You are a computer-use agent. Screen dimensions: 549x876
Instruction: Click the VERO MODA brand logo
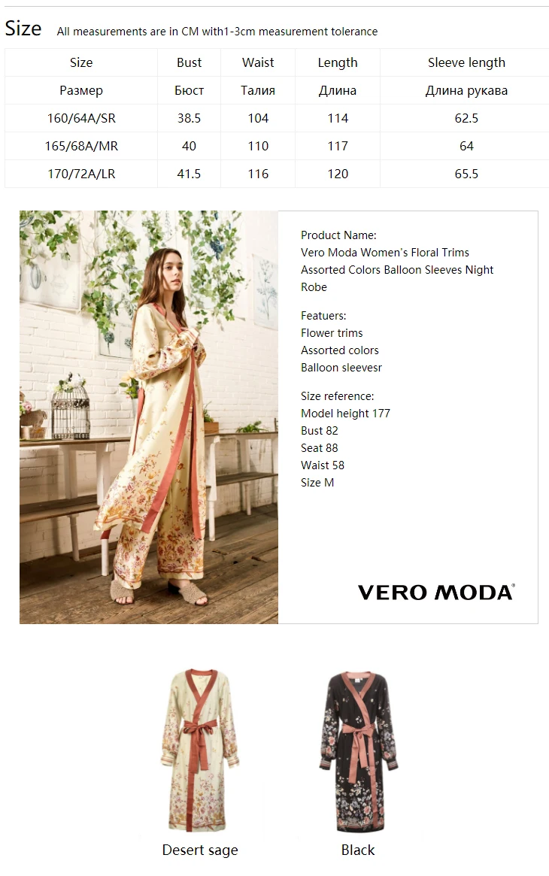pos(436,593)
